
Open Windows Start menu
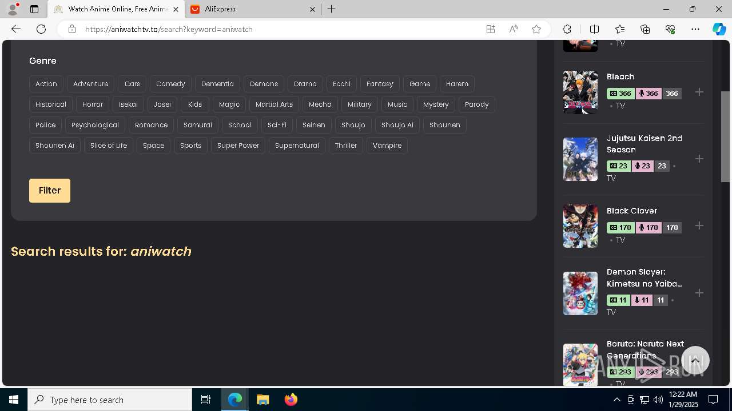(x=14, y=400)
